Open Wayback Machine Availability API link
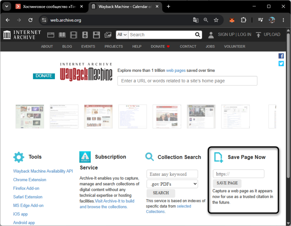The width and height of the screenshot is (291, 226). pos(43,171)
